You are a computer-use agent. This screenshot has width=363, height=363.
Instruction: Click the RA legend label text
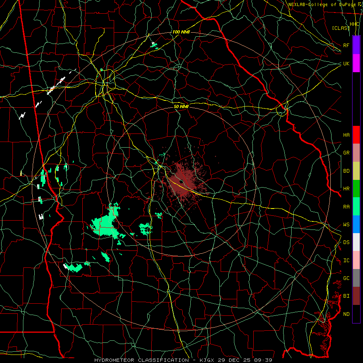(x=346, y=207)
